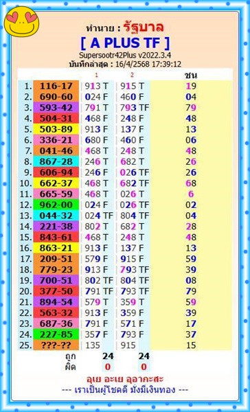Click the heart-eyes smiley emoji icon

(x=21, y=21)
